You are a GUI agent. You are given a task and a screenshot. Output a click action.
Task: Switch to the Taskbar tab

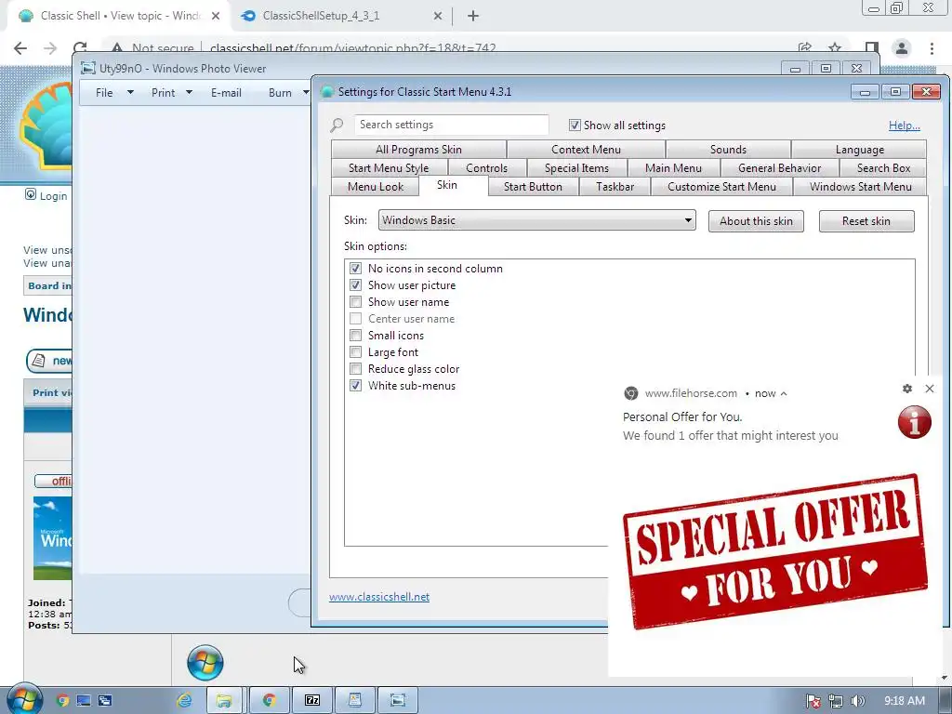[x=615, y=186]
